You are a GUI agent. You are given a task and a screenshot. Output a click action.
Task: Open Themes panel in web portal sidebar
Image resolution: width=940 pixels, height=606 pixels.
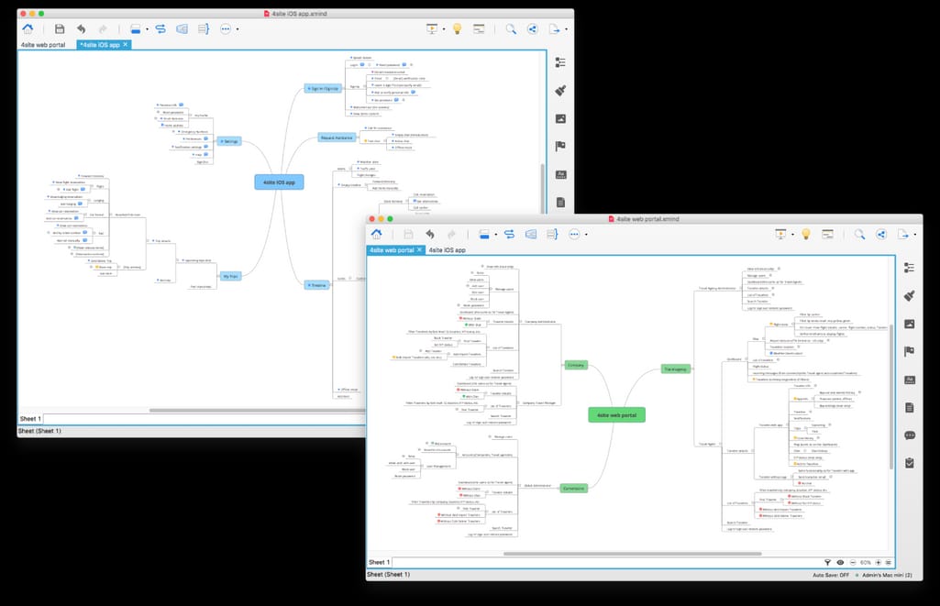click(x=910, y=380)
